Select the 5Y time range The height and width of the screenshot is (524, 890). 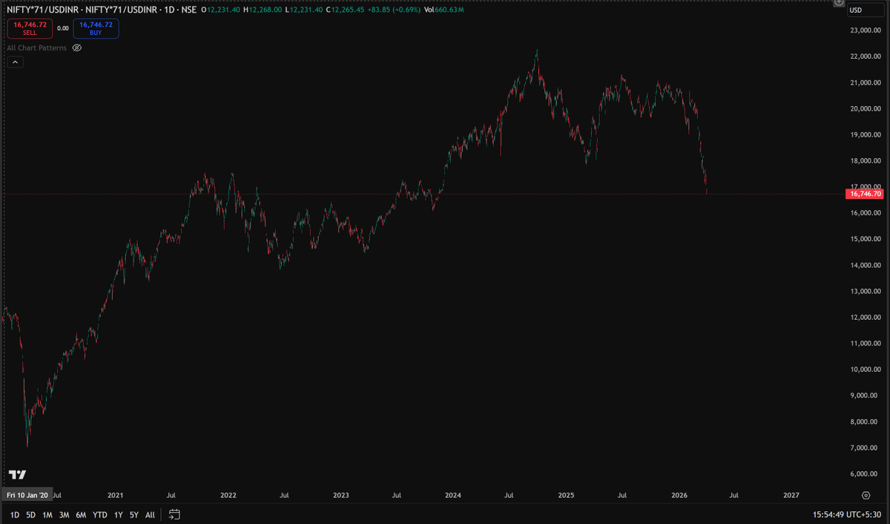[x=133, y=514]
